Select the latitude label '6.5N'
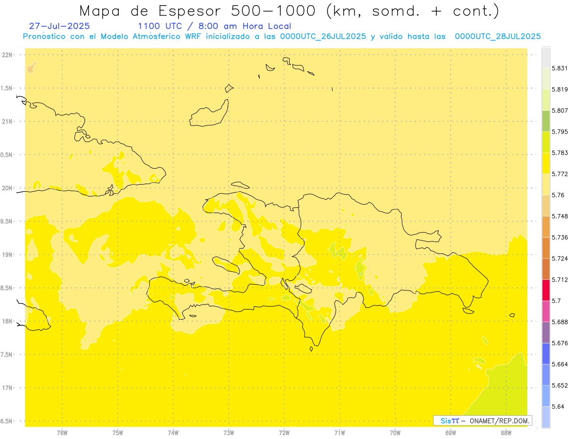 click(x=7, y=421)
